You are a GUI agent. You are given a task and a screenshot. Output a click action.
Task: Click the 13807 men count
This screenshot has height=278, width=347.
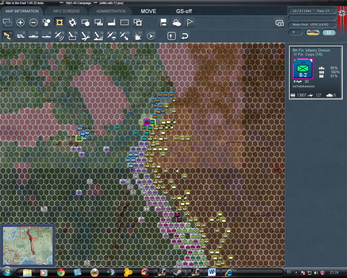302,95
